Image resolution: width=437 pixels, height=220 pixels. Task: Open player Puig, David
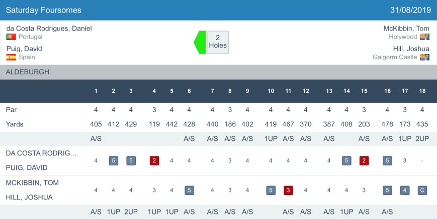[24, 49]
